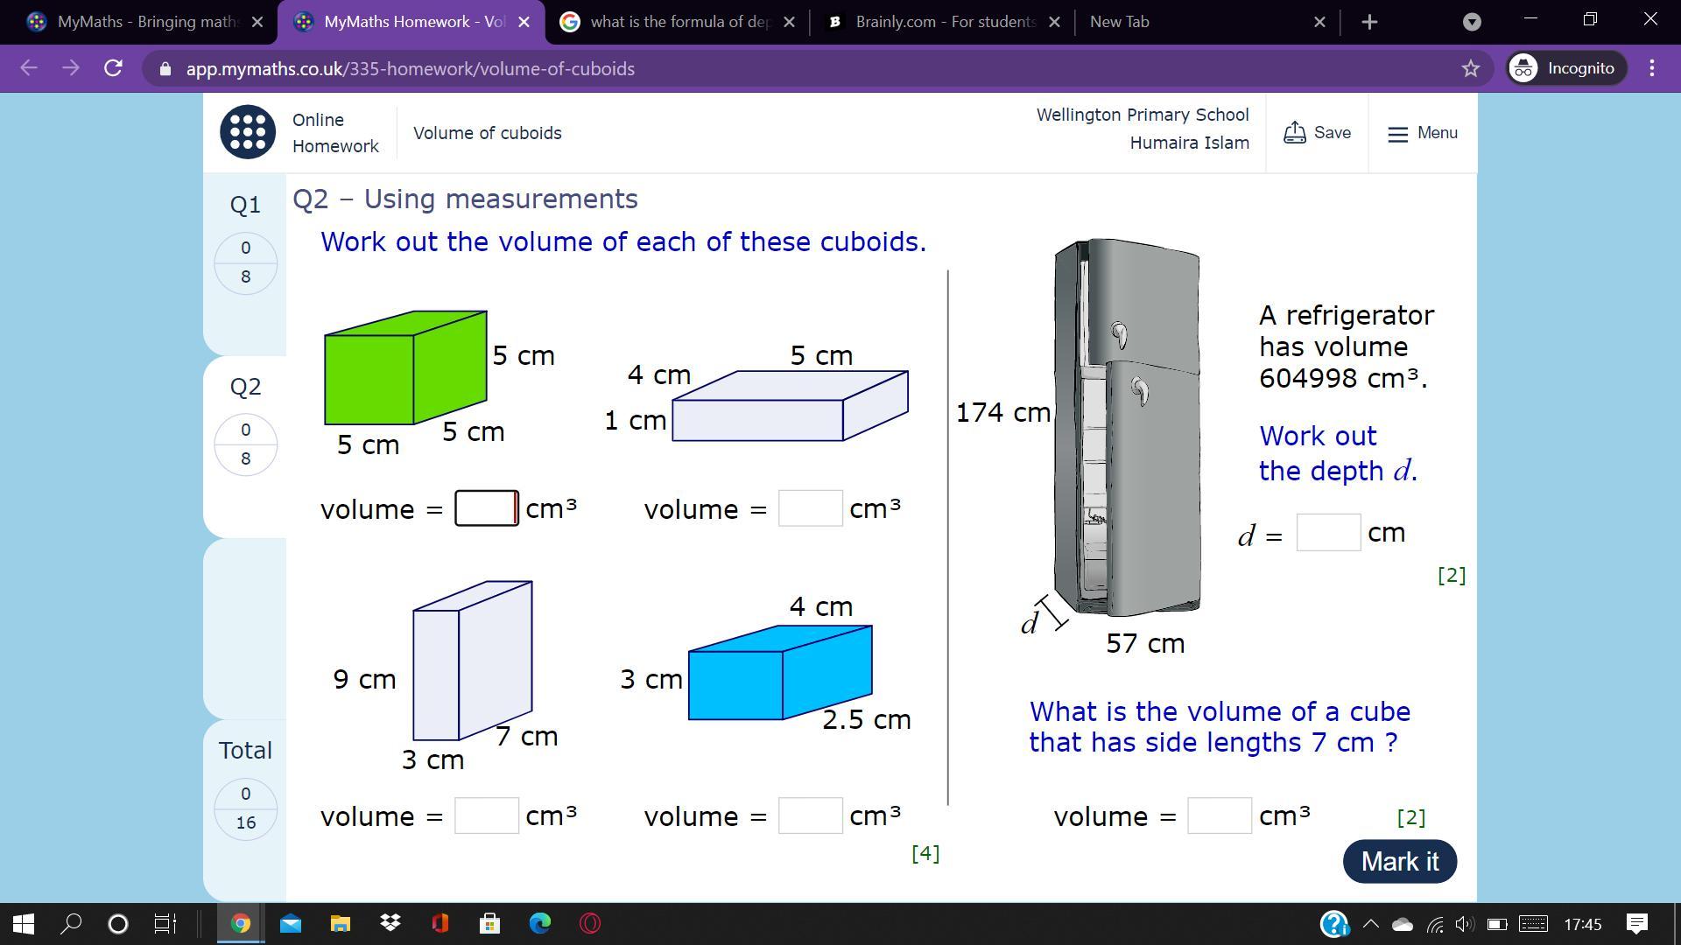
Task: Show hidden system tray icons
Action: click(1371, 923)
